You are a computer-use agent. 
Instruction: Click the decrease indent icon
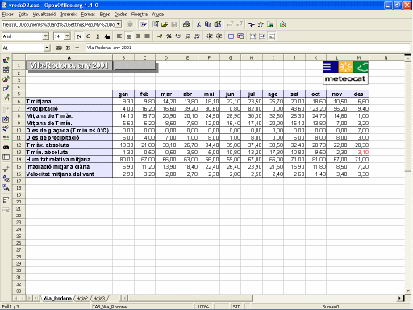pos(210,36)
